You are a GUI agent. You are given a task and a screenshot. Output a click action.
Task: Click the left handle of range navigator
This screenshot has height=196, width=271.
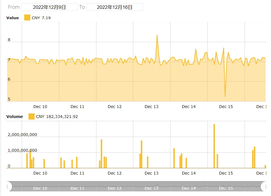(x=9, y=187)
